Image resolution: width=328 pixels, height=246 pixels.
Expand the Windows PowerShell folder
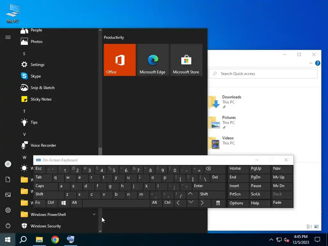tap(94, 214)
